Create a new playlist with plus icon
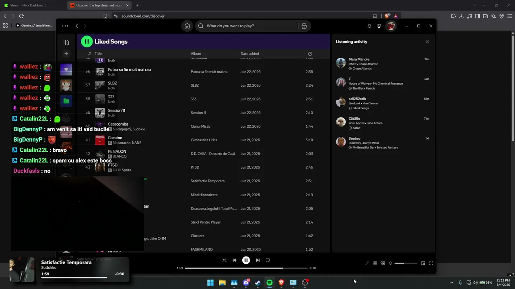 66,54
